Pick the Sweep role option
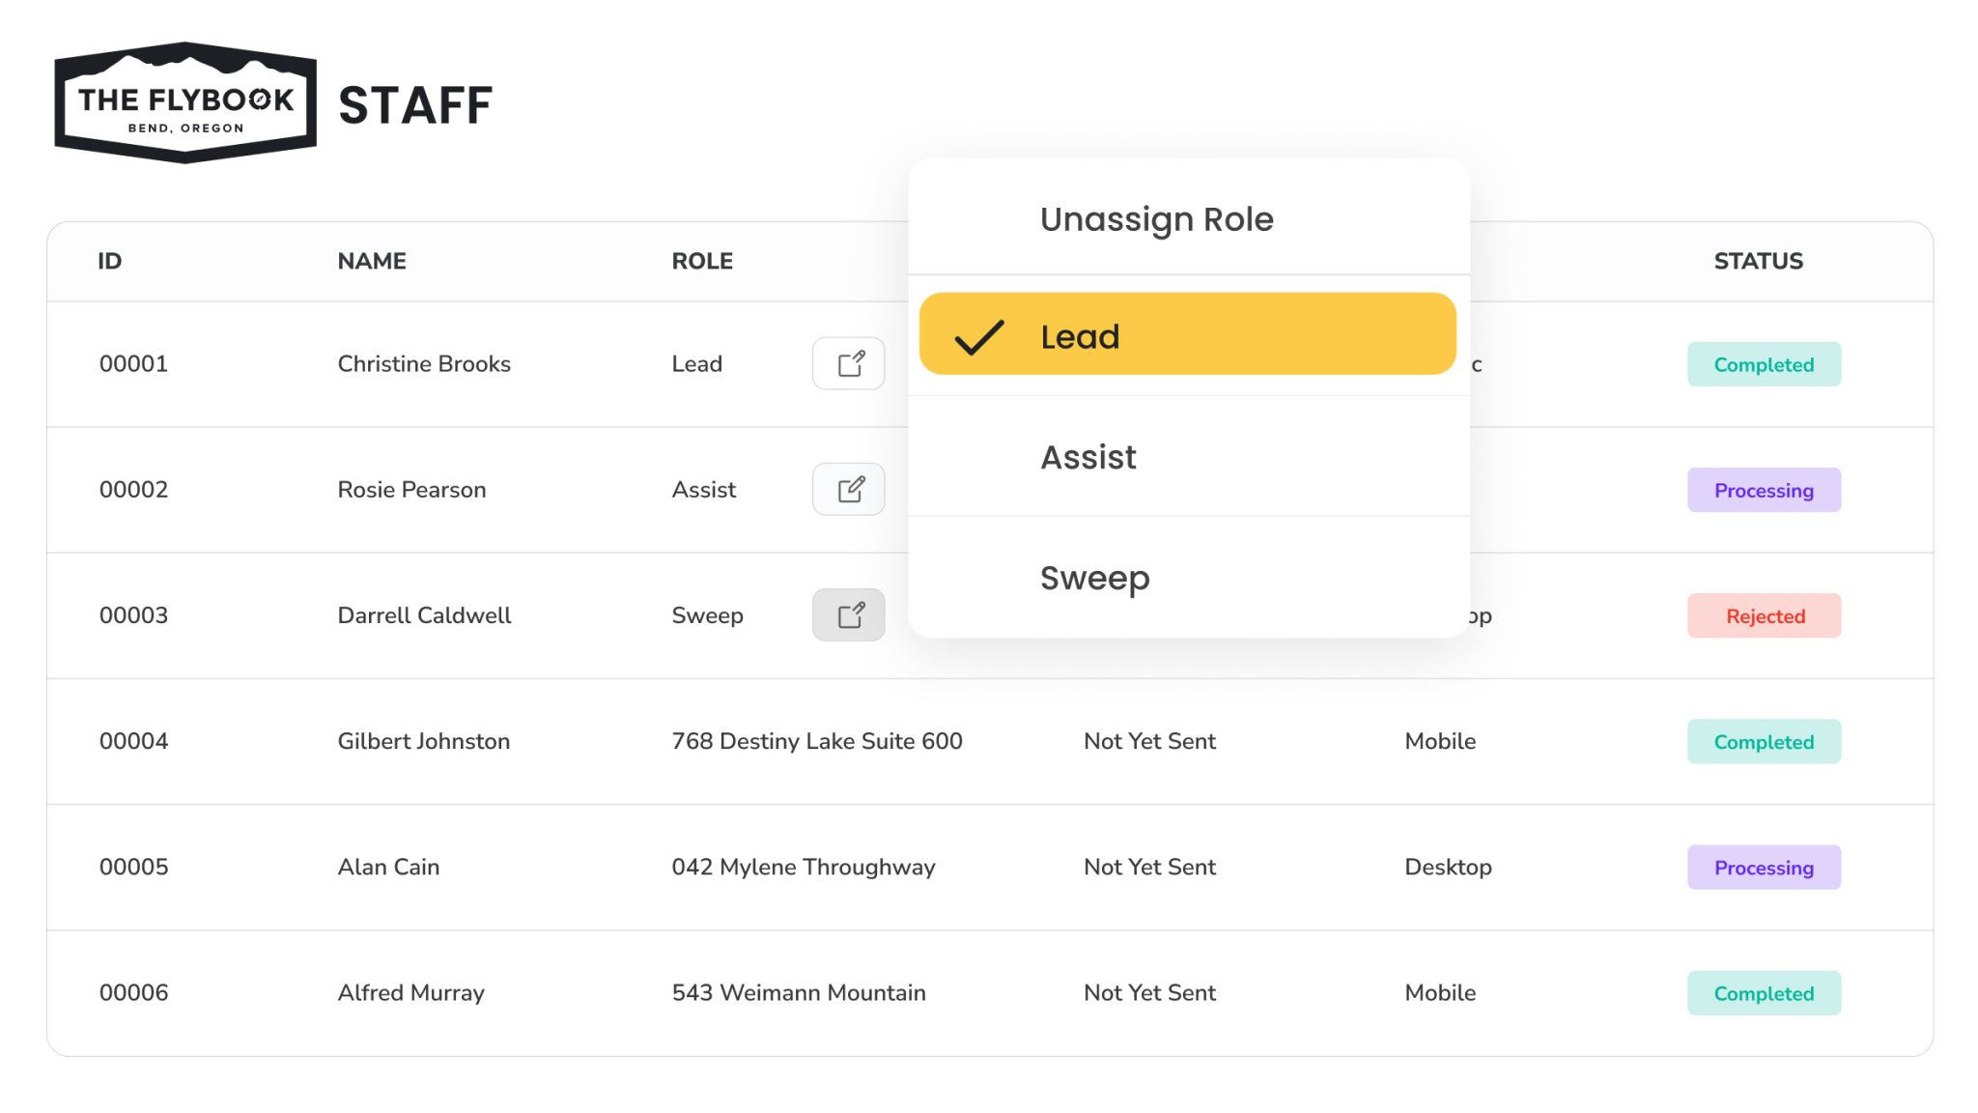 coord(1189,578)
